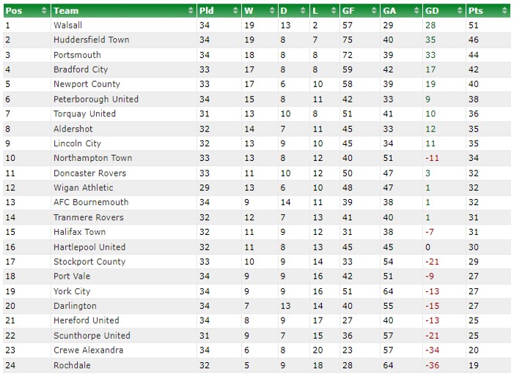
Task: Click the sort arrows in W column header
Action: click(x=272, y=11)
